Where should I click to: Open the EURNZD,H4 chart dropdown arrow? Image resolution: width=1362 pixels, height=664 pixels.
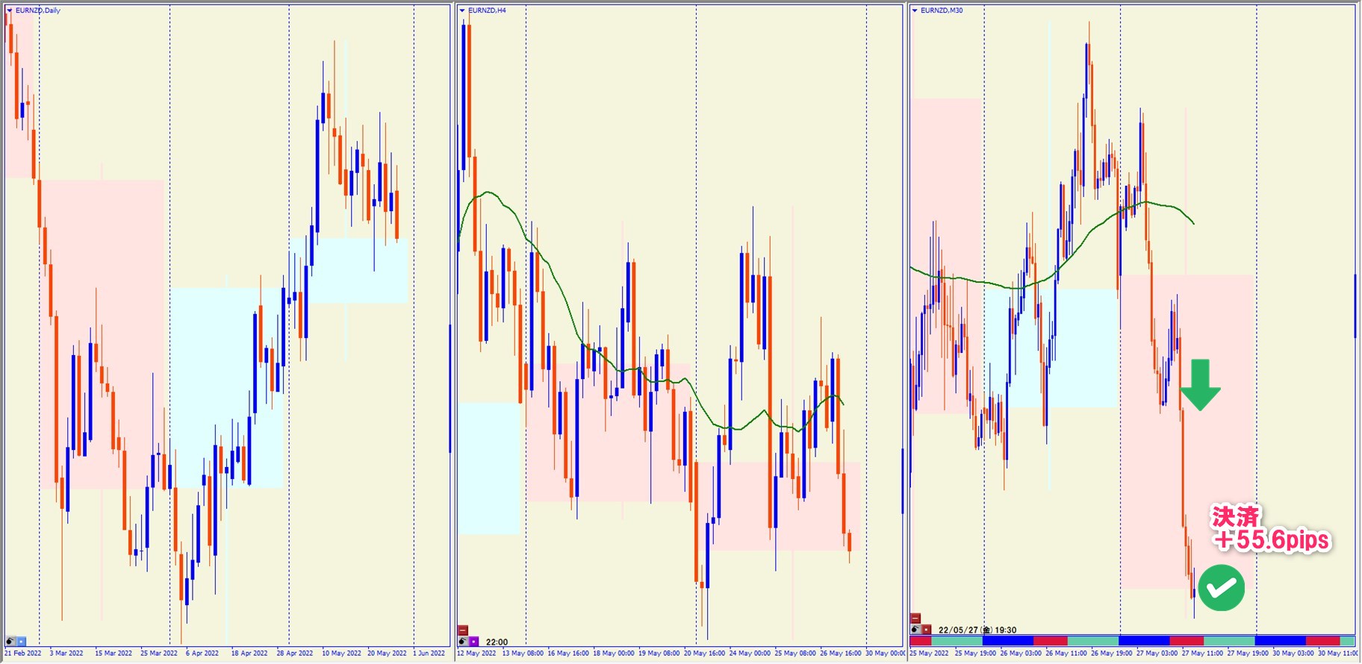[462, 10]
